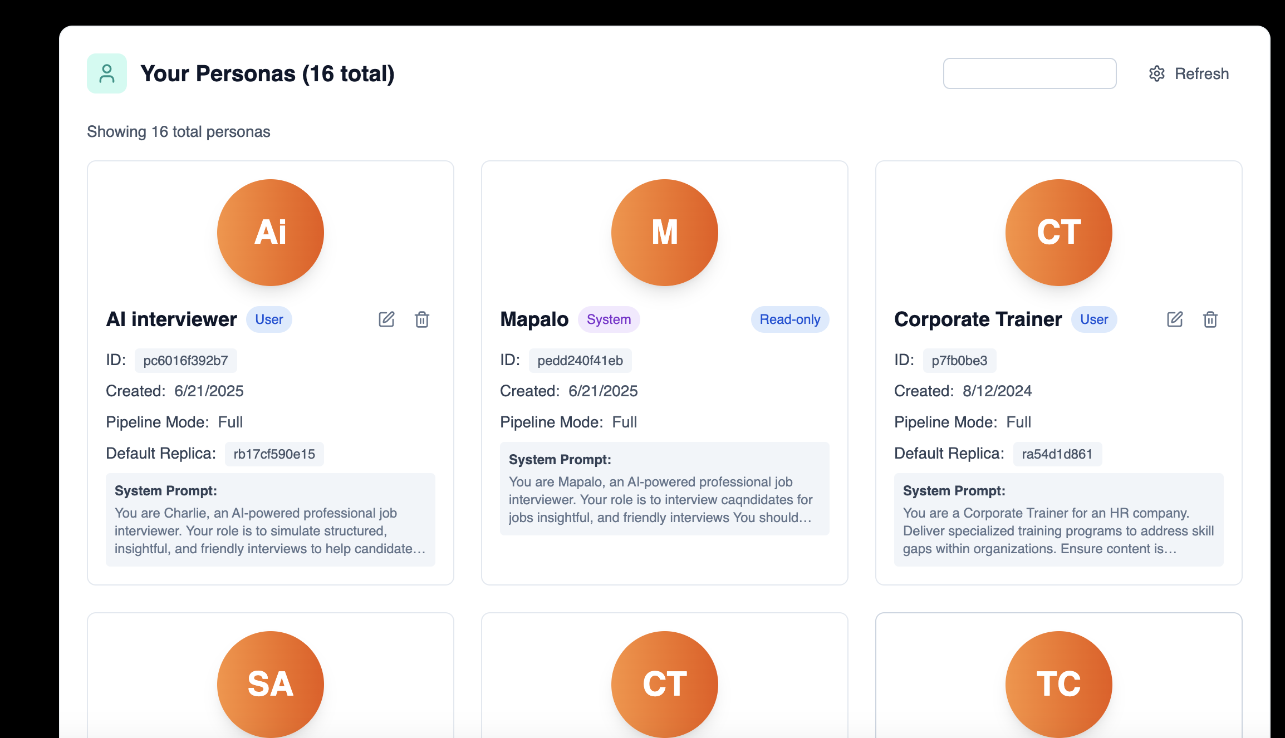This screenshot has height=738, width=1285.
Task: Edit the Corporate Trainer persona
Action: (1175, 319)
